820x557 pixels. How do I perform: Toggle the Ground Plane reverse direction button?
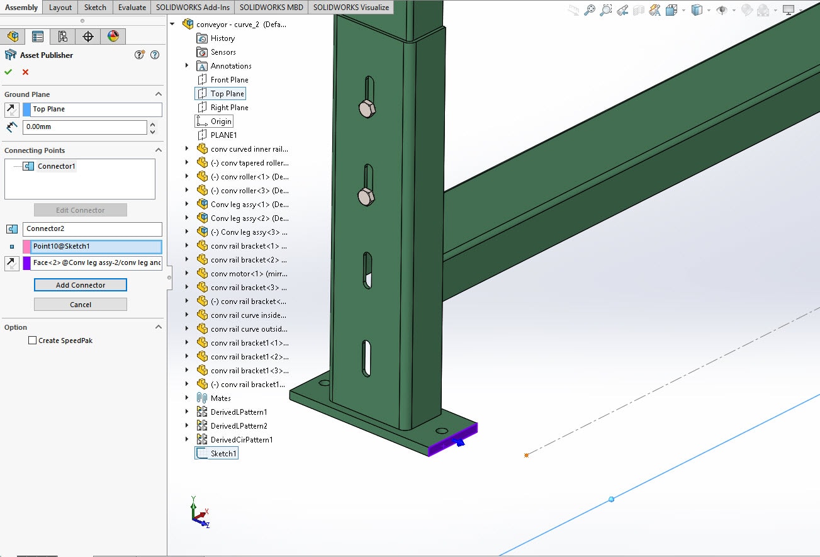pyautogui.click(x=11, y=110)
